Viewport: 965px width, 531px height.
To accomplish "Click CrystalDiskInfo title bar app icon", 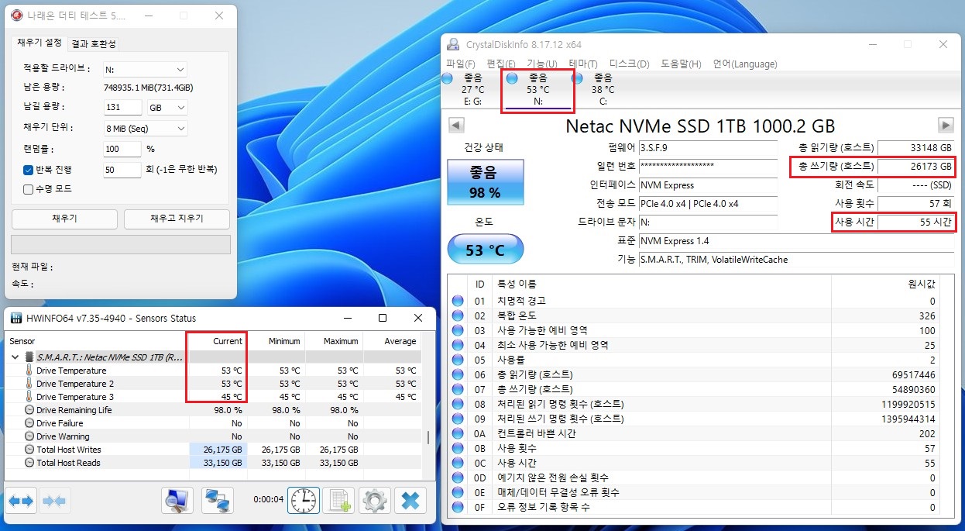I will (453, 44).
